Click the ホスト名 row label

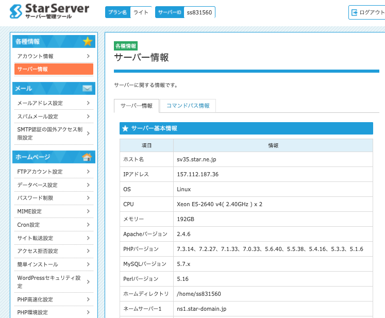pos(133,159)
